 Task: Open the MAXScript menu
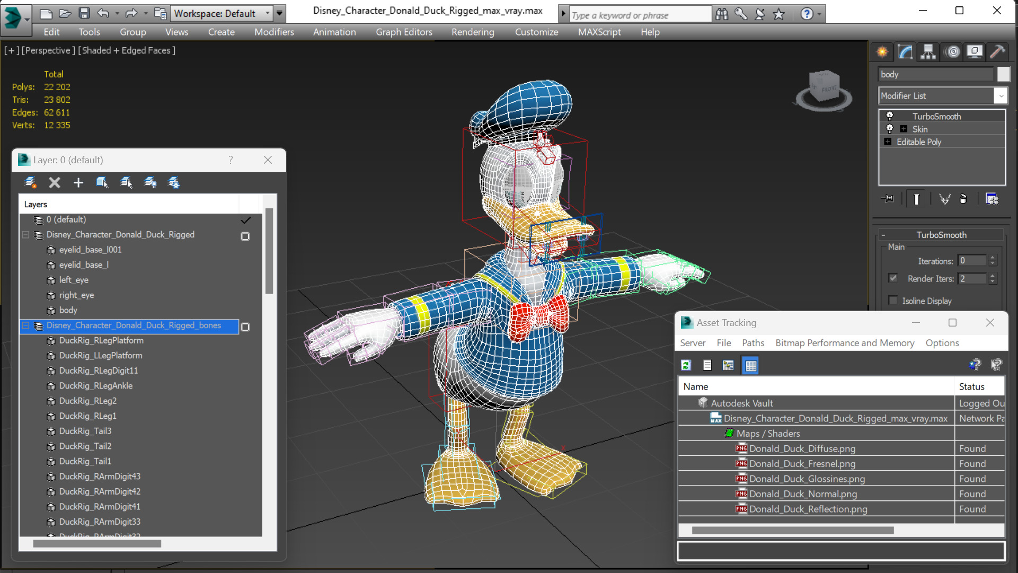pyautogui.click(x=599, y=32)
